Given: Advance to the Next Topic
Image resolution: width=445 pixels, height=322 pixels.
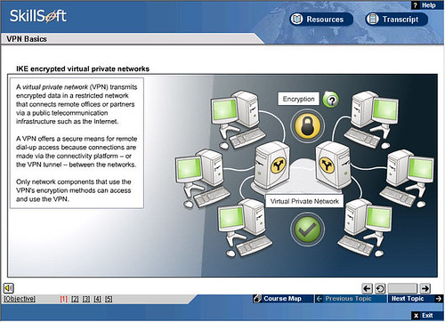Looking at the screenshot, I should click(417, 299).
